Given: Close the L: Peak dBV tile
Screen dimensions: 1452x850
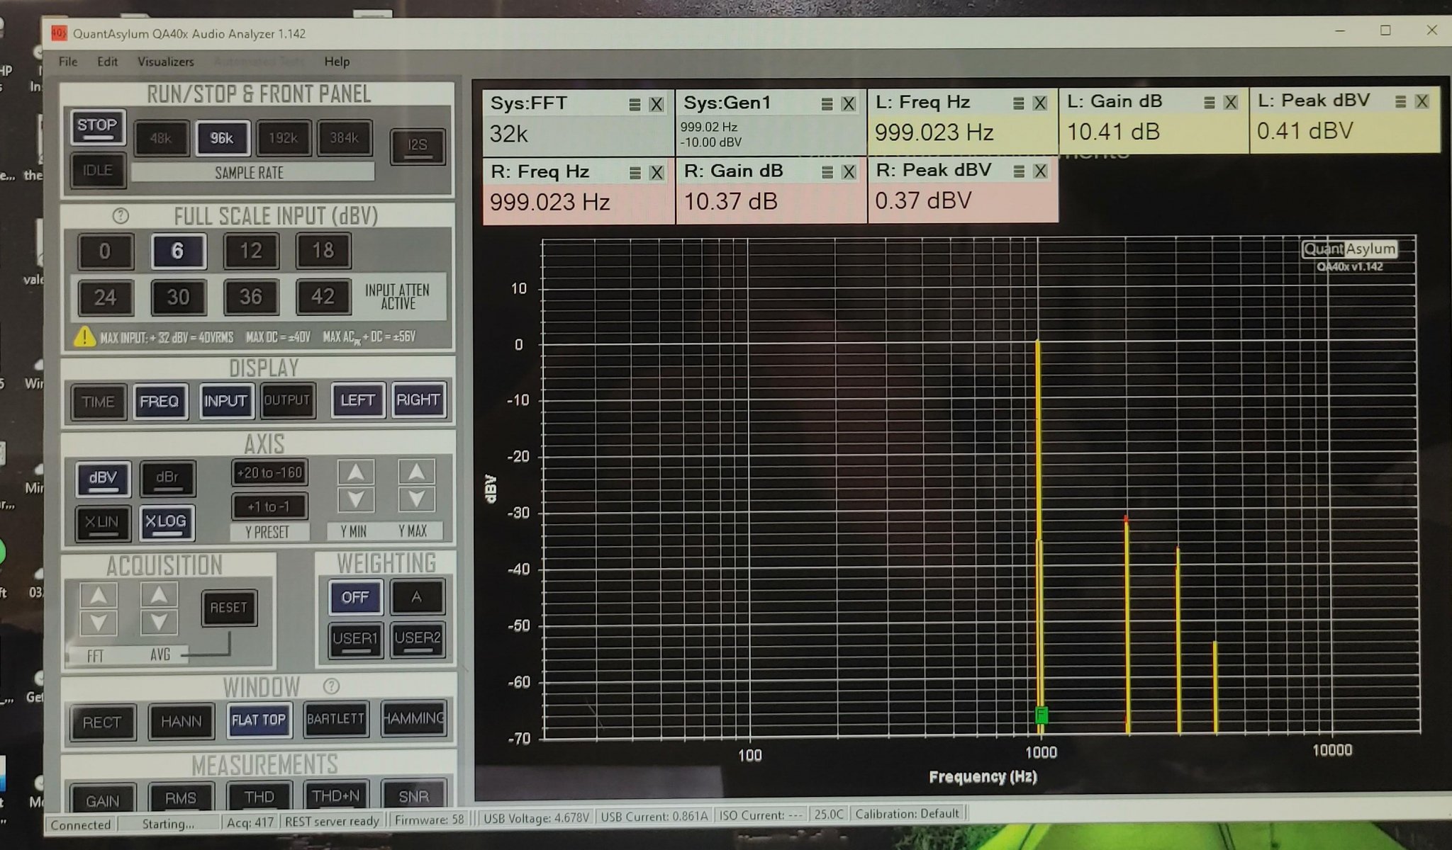Looking at the screenshot, I should (1422, 102).
